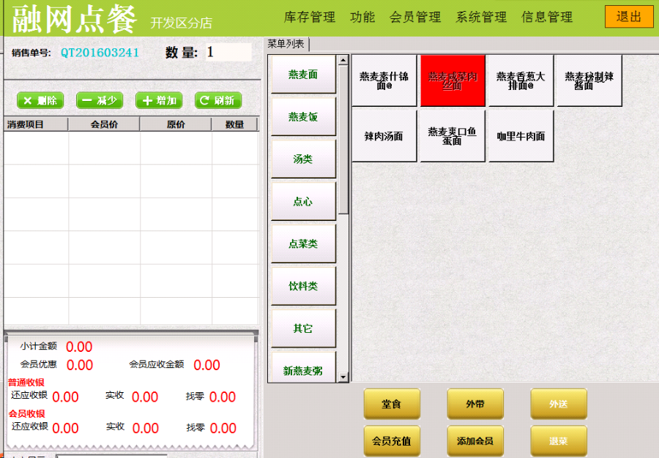Open the 系统管理 menu
Screen dimensions: 659x458
pyautogui.click(x=480, y=16)
